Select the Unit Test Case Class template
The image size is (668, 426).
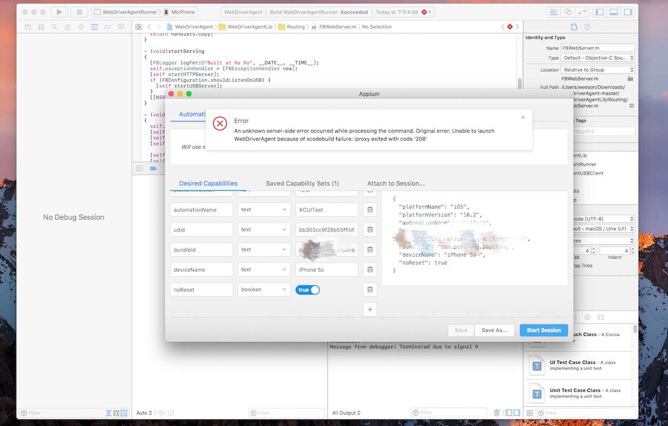pyautogui.click(x=578, y=393)
